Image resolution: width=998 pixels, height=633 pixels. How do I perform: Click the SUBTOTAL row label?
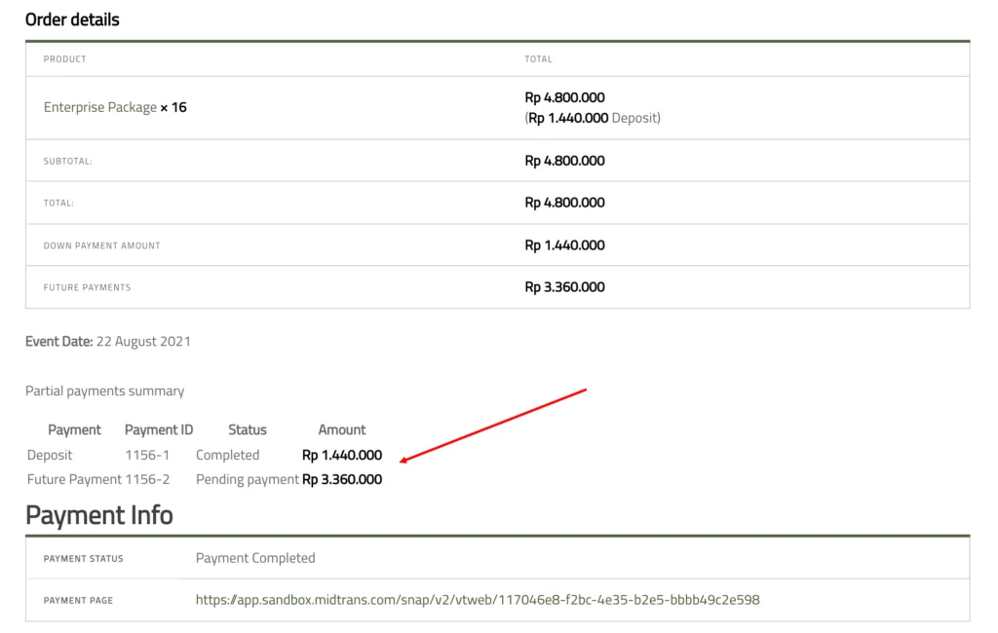point(67,162)
